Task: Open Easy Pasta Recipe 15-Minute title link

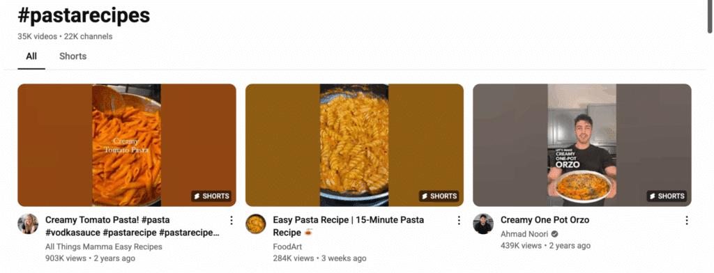Action: coord(349,226)
